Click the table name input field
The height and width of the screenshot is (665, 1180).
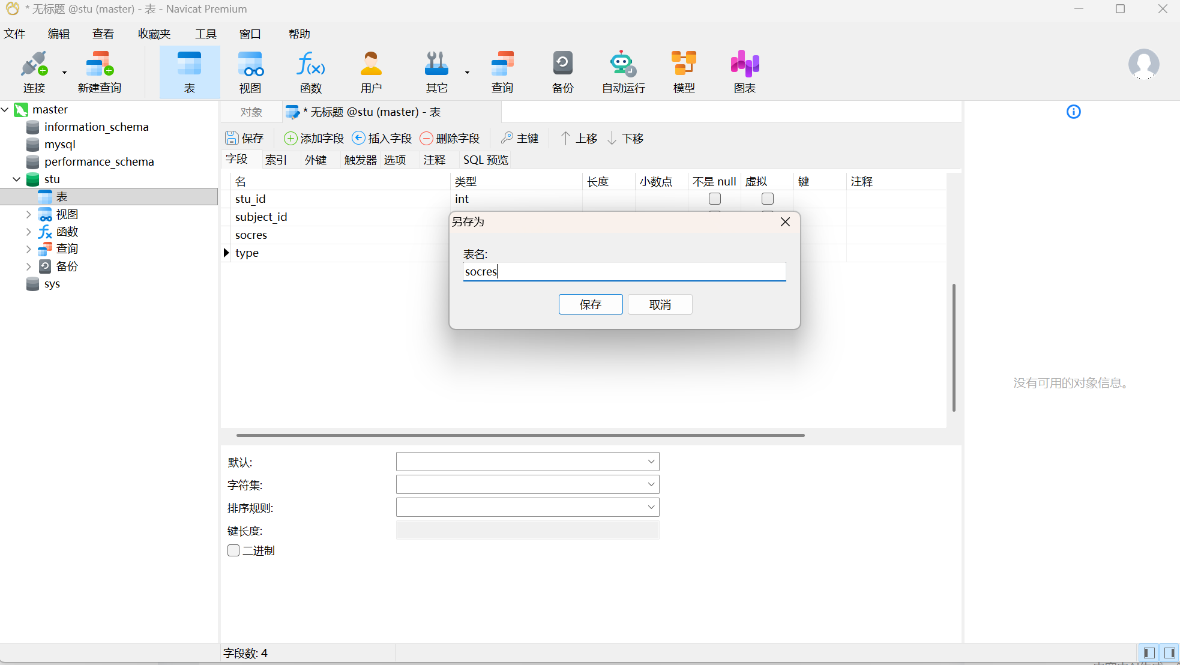624,272
